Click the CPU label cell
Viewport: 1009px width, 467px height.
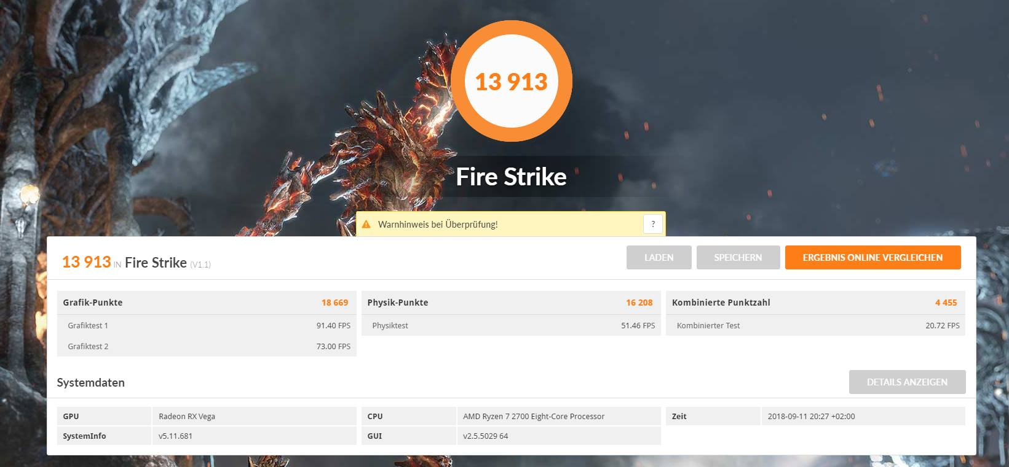click(x=409, y=416)
